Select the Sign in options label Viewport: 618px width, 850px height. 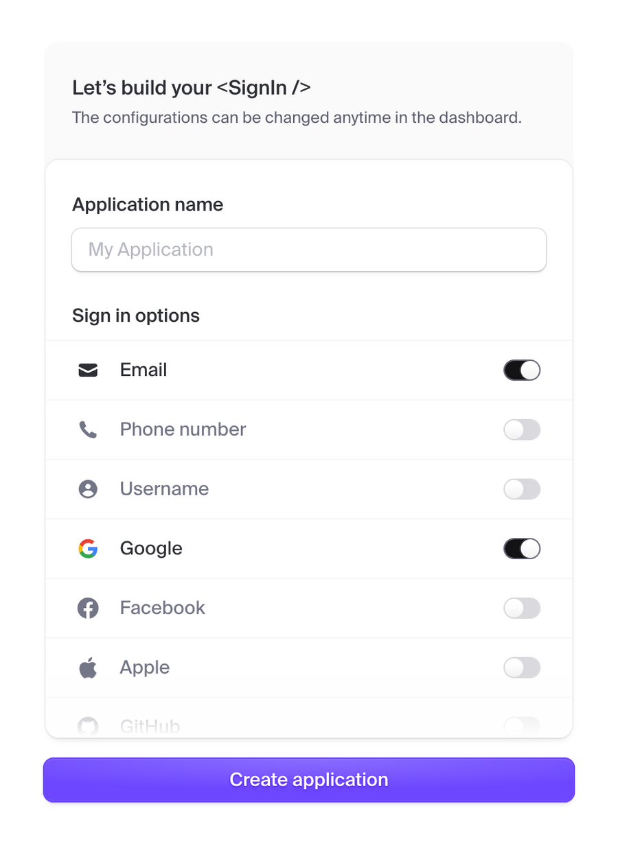point(135,316)
